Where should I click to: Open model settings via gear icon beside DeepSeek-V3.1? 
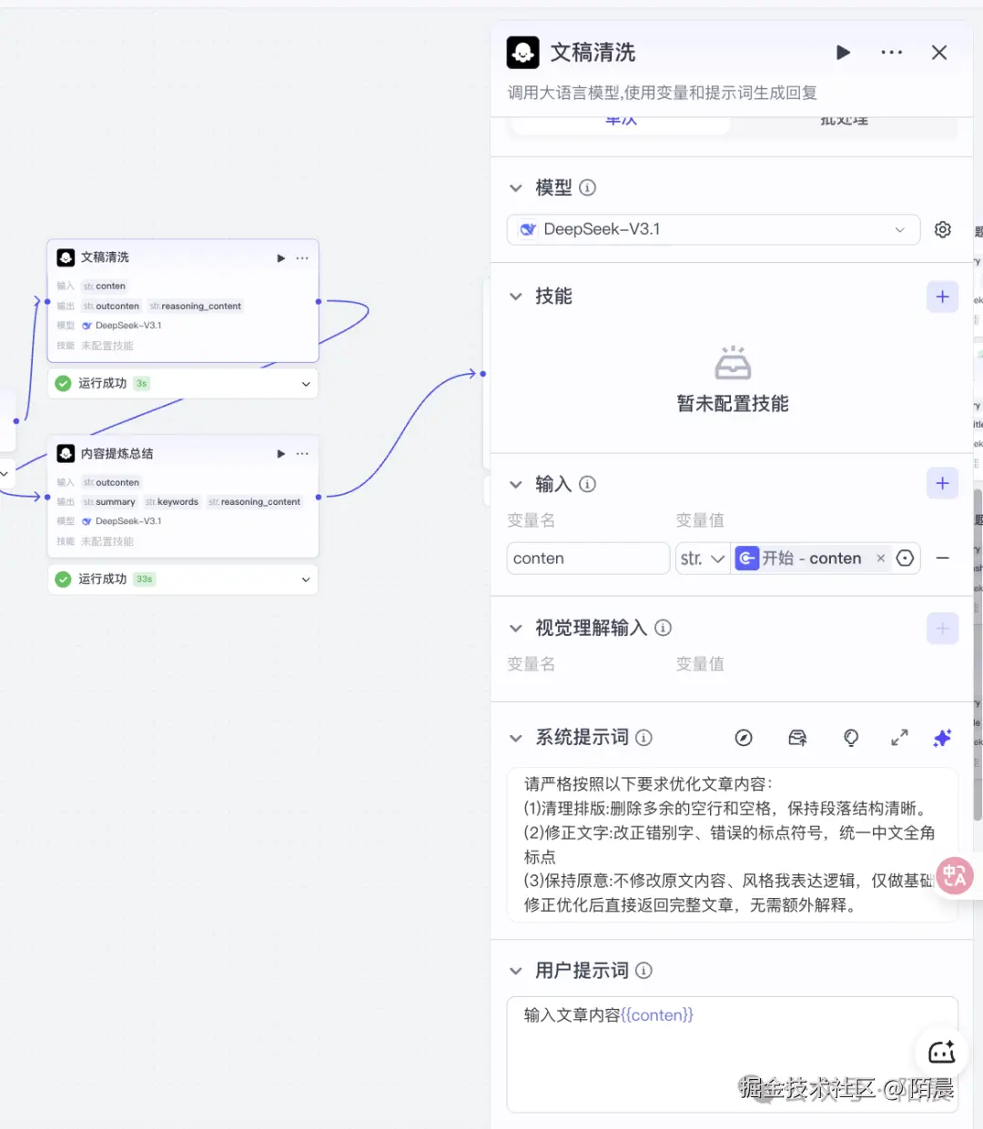[x=942, y=229]
